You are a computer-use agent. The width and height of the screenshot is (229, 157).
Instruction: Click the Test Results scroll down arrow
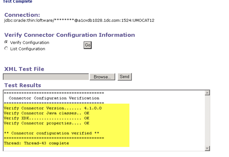207,148
